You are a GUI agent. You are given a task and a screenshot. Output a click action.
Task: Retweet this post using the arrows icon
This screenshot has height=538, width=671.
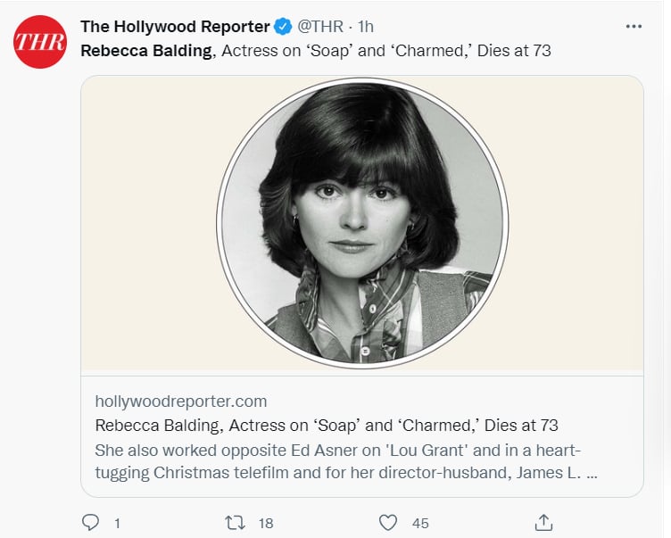pyautogui.click(x=236, y=522)
